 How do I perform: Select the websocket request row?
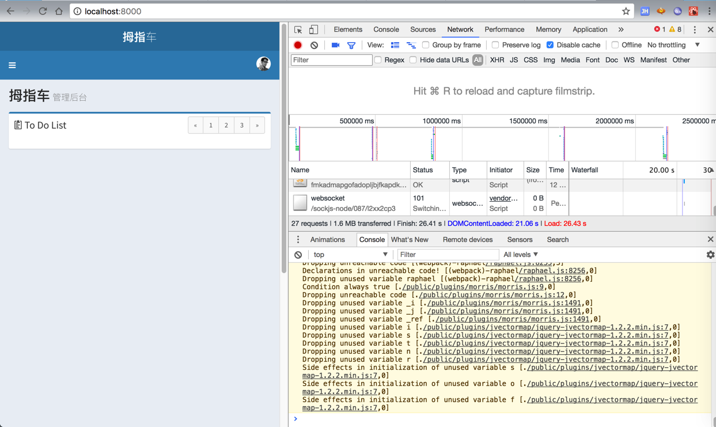tap(500, 203)
